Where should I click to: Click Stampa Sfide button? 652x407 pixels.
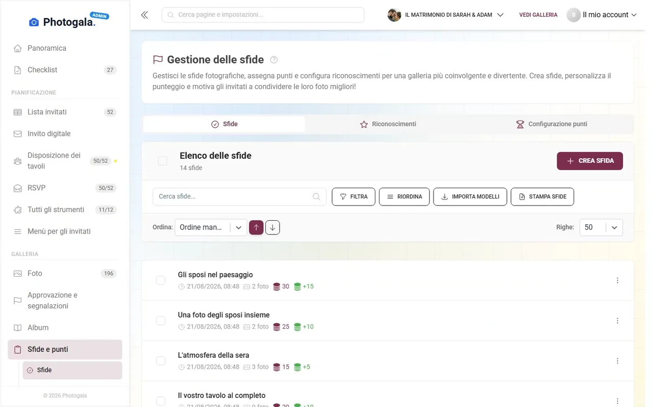point(542,197)
